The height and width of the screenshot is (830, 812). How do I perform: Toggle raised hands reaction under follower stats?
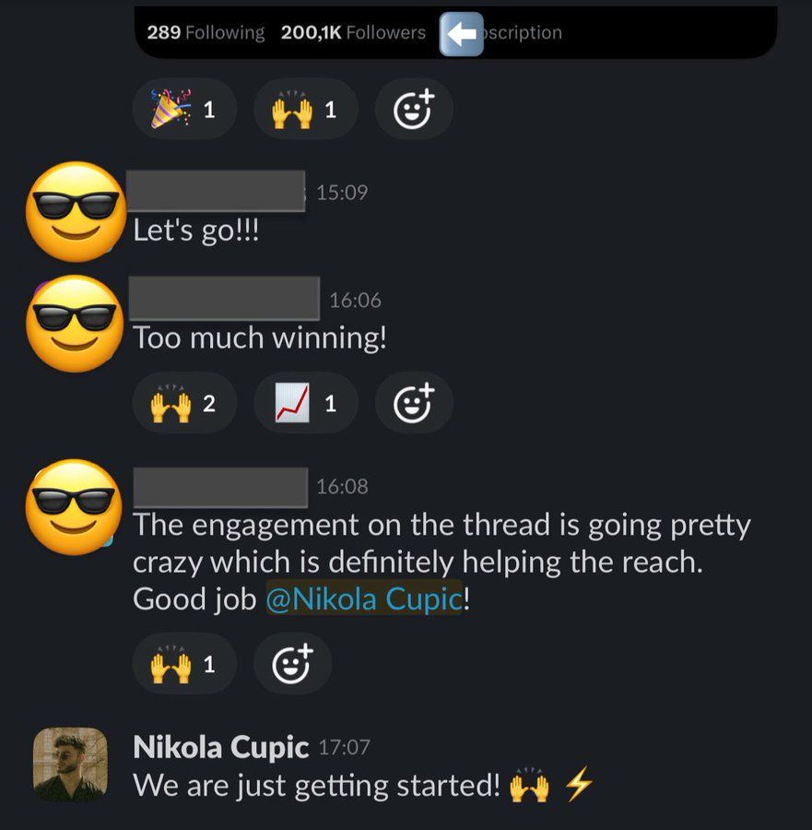click(306, 109)
